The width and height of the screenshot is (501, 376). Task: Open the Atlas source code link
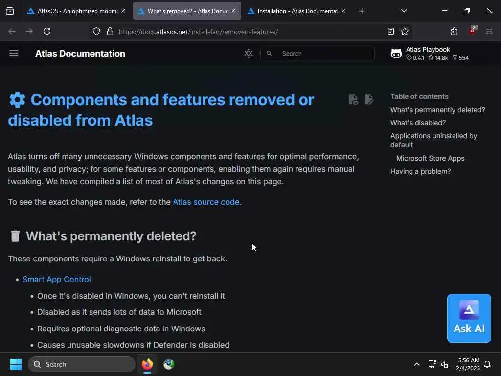[206, 202]
